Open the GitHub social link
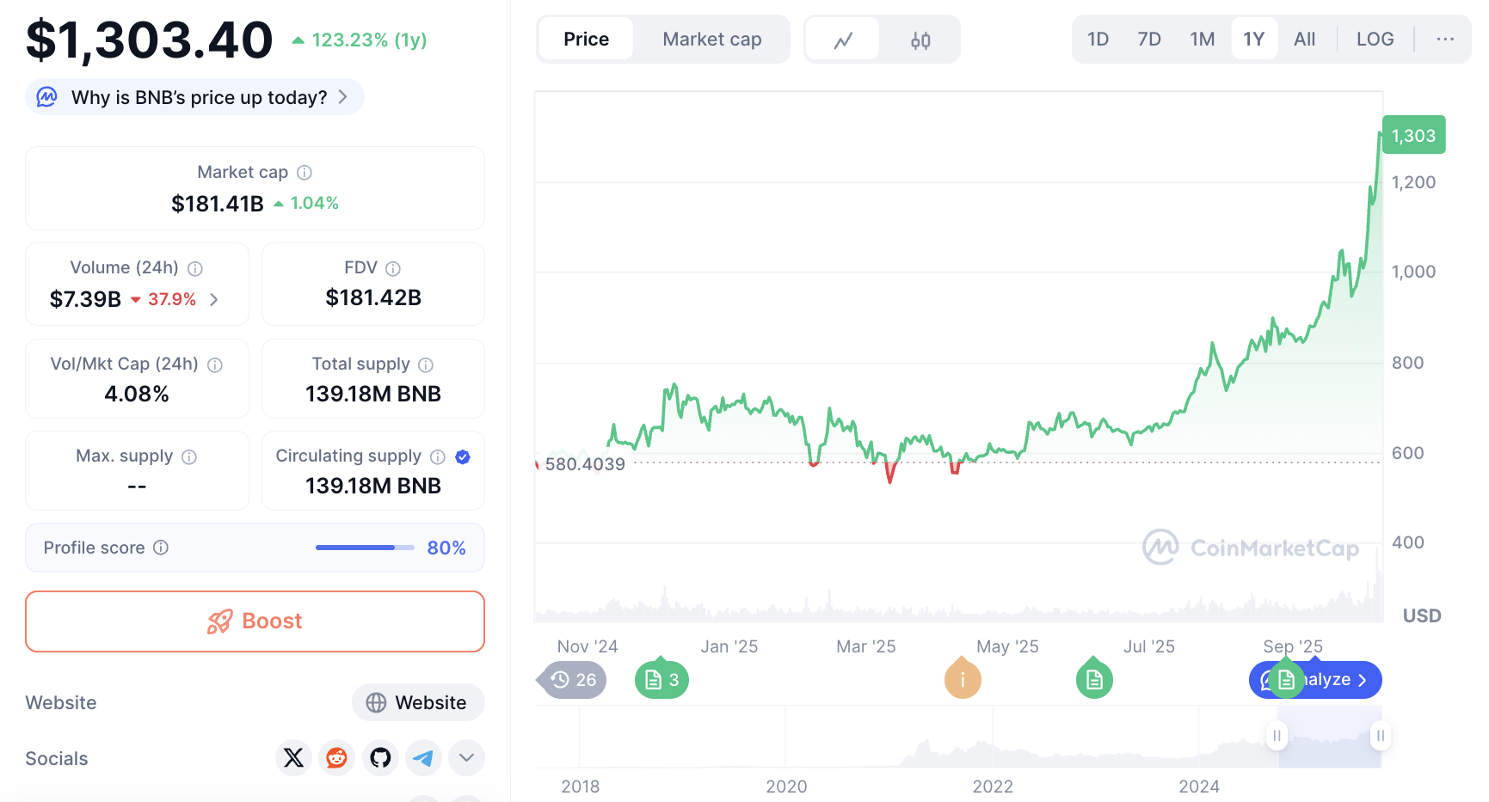 380,757
